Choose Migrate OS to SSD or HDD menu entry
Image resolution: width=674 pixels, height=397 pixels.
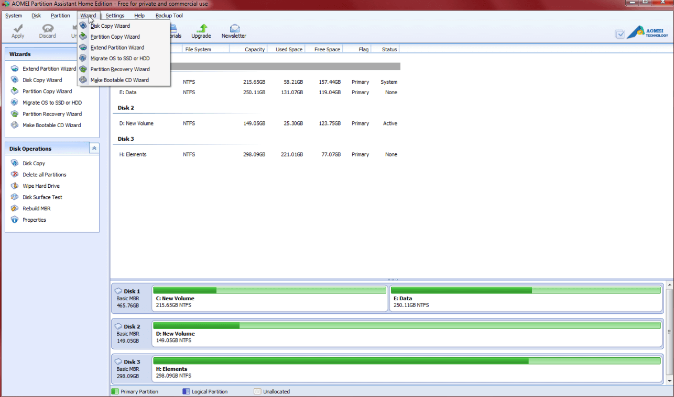(x=124, y=59)
